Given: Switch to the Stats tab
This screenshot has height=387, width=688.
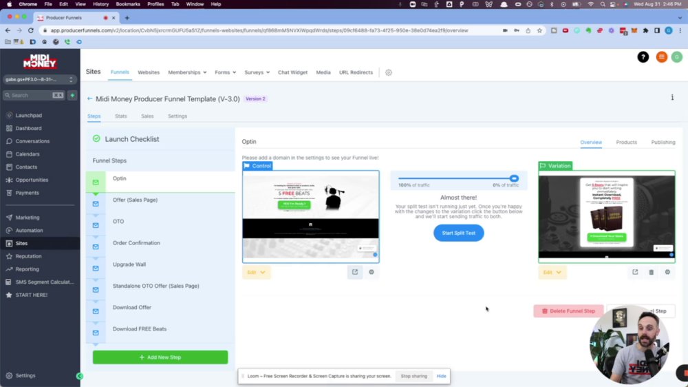Looking at the screenshot, I should coord(120,116).
